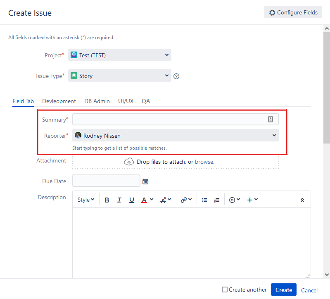Viewport: 330px width, 299px height.
Task: Open the Project dropdown
Action: pos(120,55)
